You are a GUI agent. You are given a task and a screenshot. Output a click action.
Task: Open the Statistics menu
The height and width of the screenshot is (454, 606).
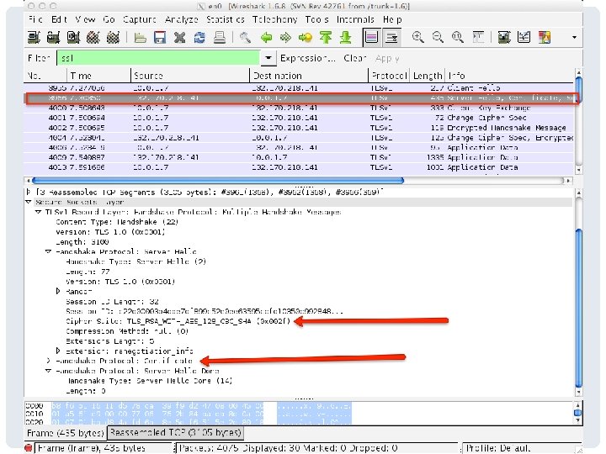point(225,19)
